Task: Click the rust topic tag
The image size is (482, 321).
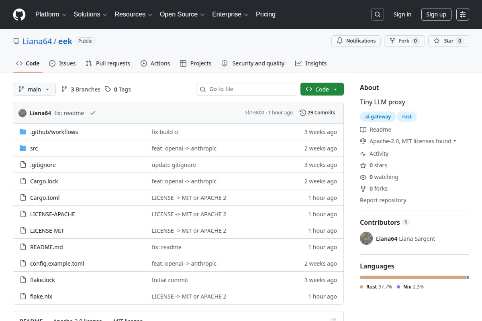Action: pos(407,117)
